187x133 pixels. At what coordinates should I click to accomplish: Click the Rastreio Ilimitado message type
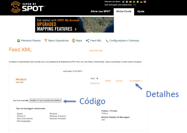(58, 119)
